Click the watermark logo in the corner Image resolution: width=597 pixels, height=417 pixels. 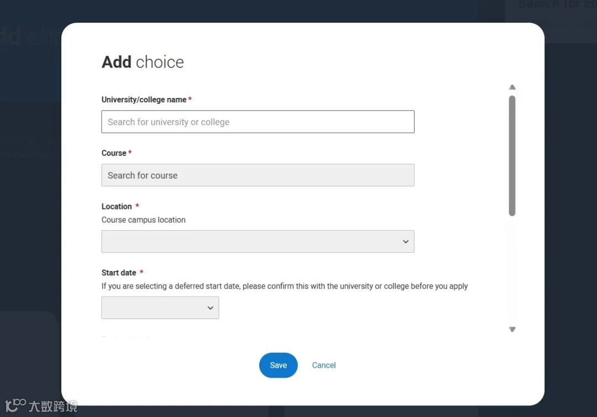(41, 405)
